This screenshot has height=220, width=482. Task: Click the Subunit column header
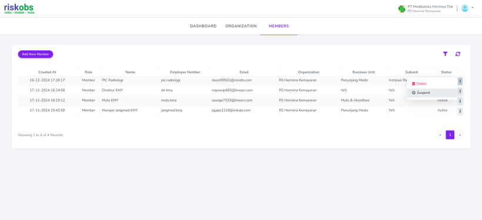coord(411,72)
